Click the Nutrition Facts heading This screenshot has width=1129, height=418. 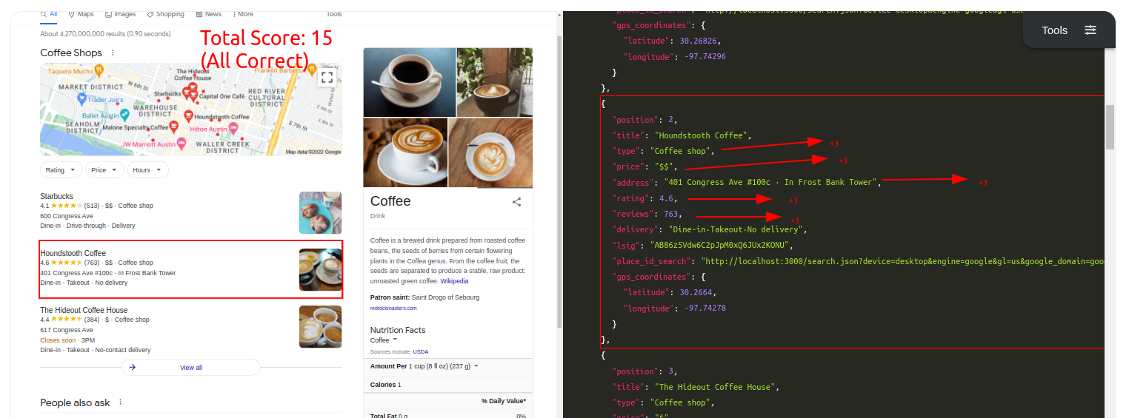(398, 330)
